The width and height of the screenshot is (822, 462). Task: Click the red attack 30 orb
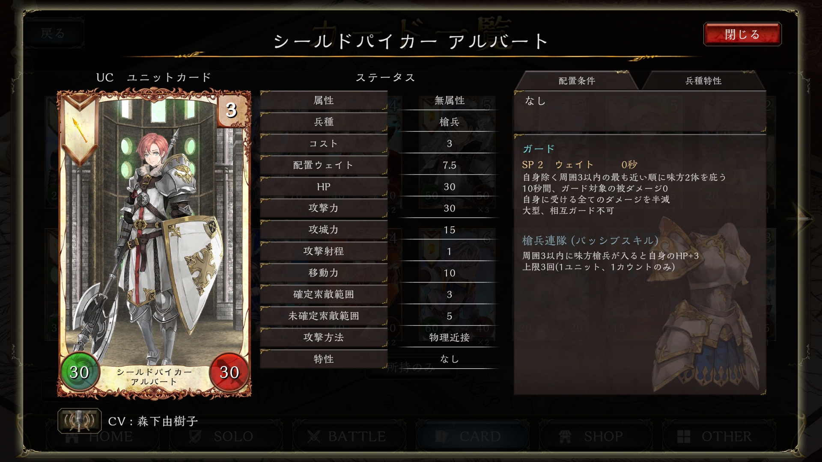229,372
